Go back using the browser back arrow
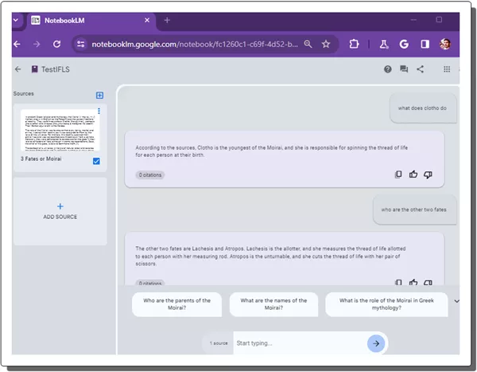 pos(17,45)
